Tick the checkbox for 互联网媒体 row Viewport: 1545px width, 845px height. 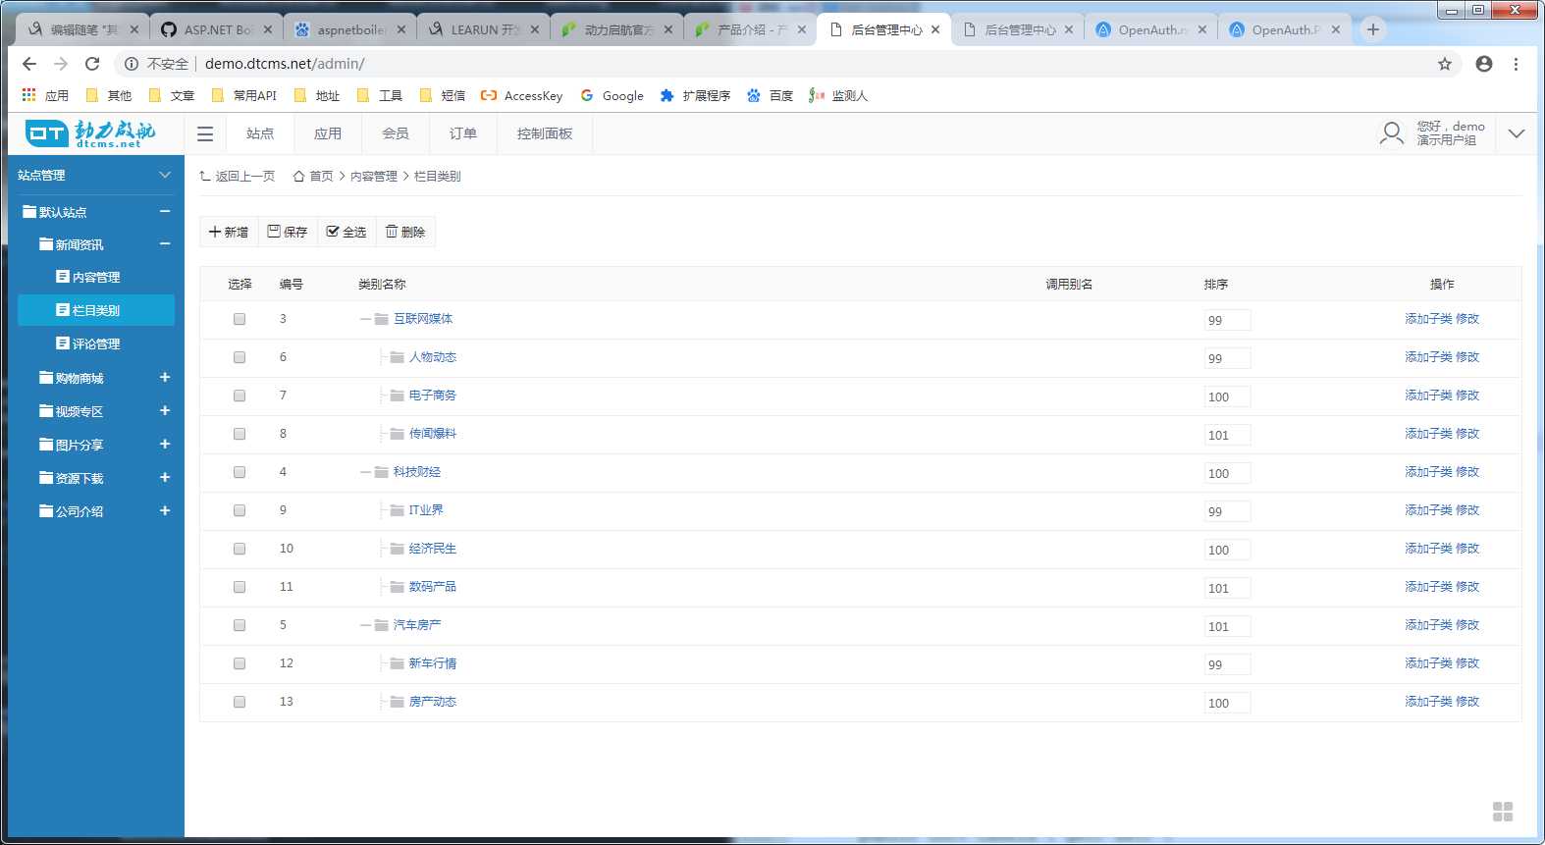(x=240, y=319)
